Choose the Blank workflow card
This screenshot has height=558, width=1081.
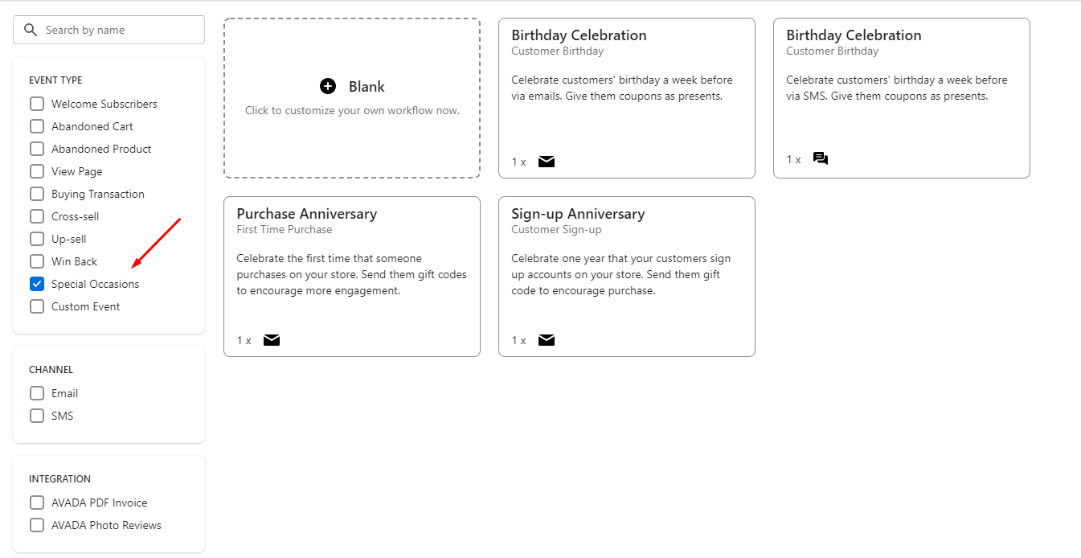(x=352, y=98)
